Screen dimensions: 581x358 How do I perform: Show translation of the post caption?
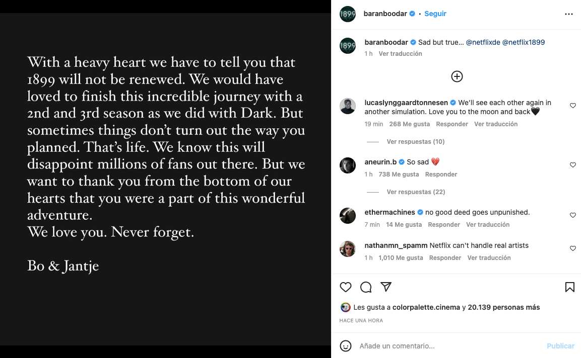point(400,54)
